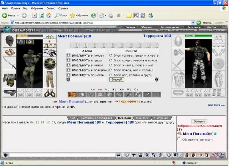Select attack шмальнуть в живот
Viewport: 229px width, 166px height.
pyautogui.click(x=68, y=65)
